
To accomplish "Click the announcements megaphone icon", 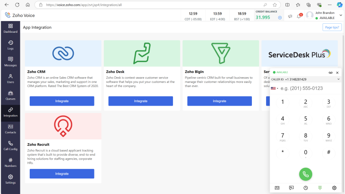I will point(290,16).
